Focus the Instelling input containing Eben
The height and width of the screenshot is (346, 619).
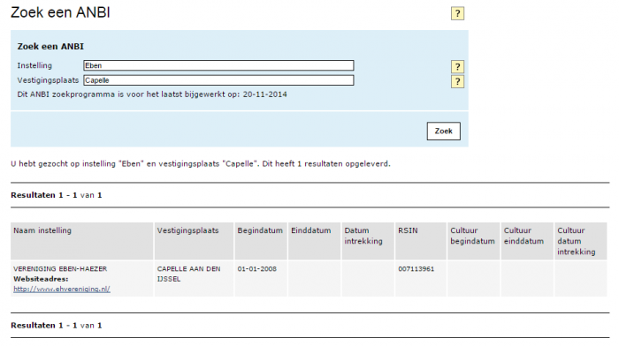218,65
